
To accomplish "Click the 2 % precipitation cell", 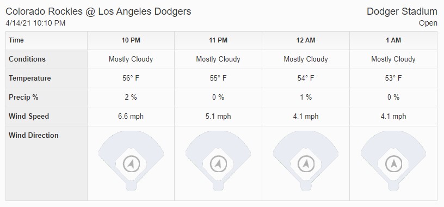I will click(131, 98).
